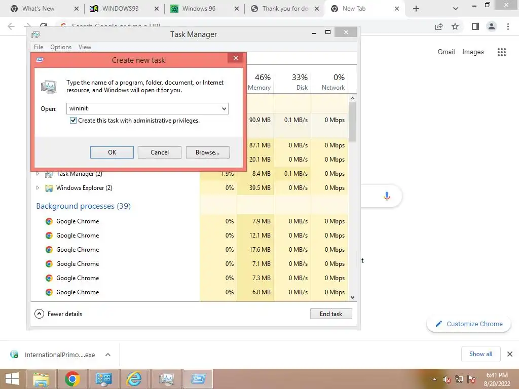Click the Memory column header
The width and height of the screenshot is (519, 389).
259,82
